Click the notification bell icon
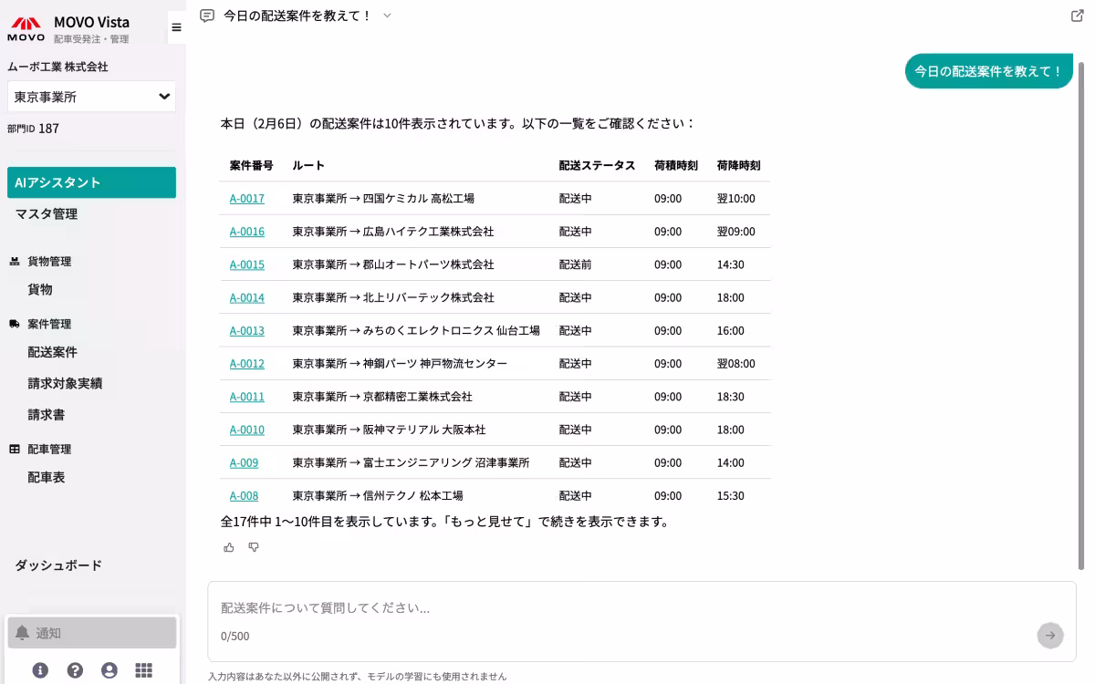 (x=22, y=633)
